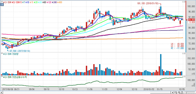The image size is (196, 94).
Task: Click the 'LH : 48.90%' statistic
Action: [177, 44]
